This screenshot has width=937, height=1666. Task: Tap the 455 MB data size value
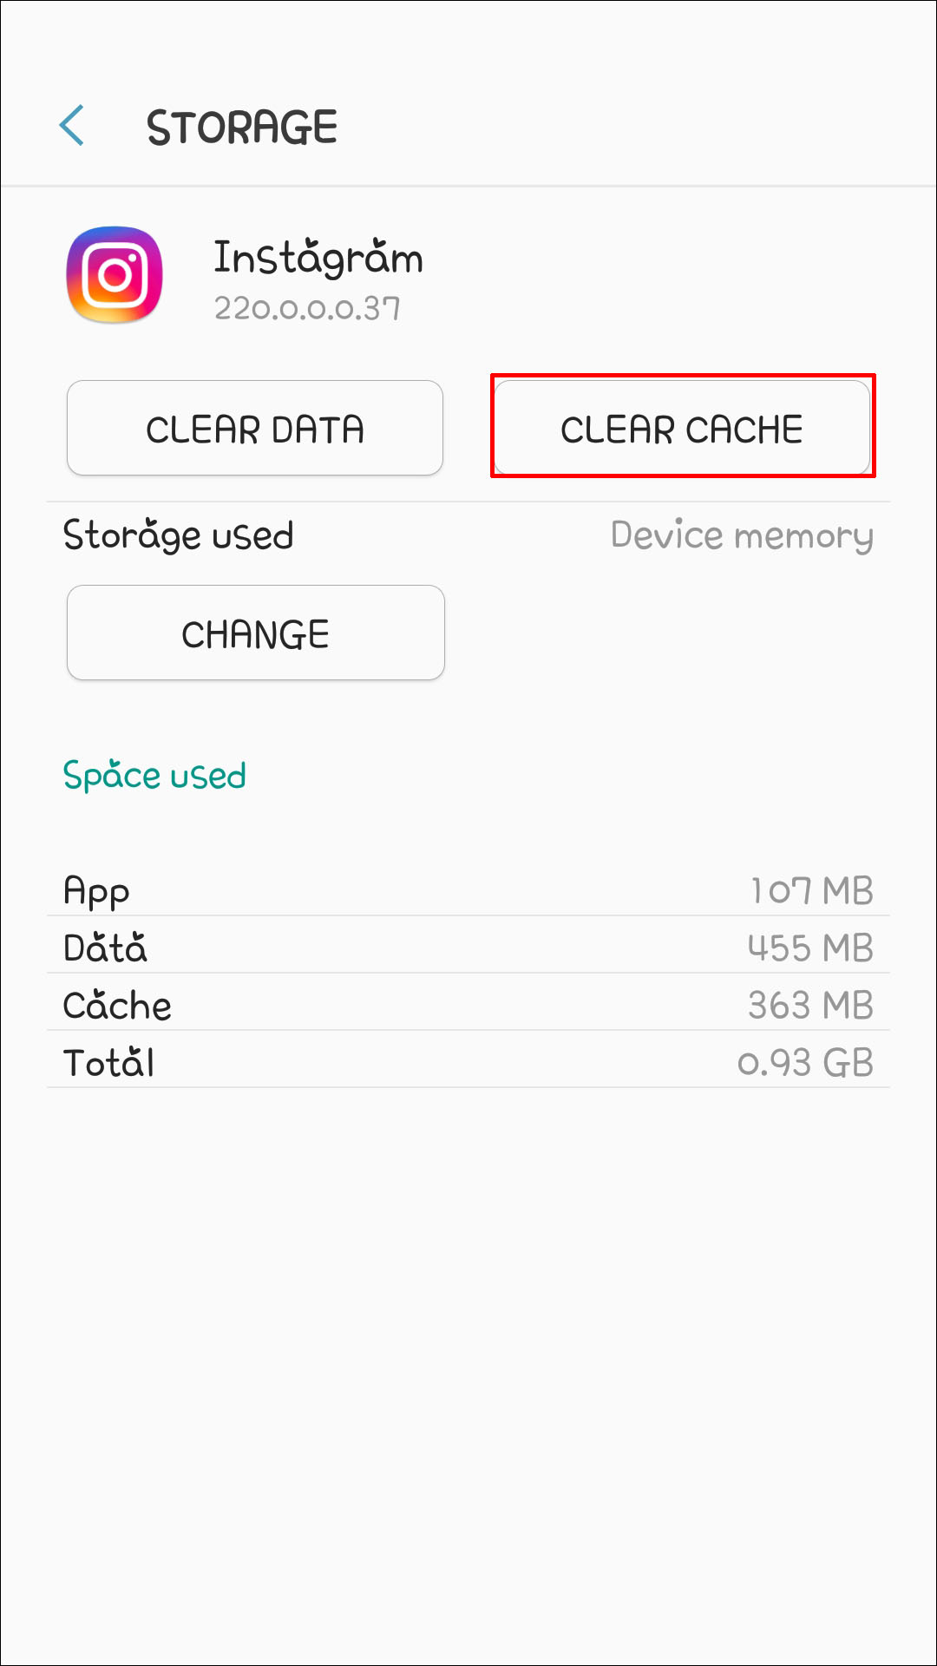click(x=810, y=948)
